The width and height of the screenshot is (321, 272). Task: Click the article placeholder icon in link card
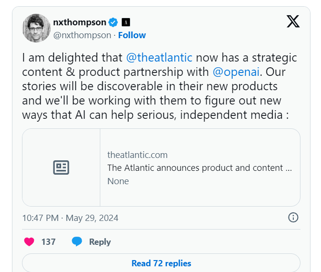point(61,167)
